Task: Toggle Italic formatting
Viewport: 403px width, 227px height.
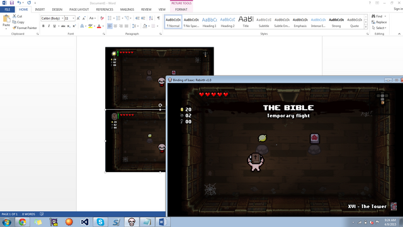Action: click(49, 26)
